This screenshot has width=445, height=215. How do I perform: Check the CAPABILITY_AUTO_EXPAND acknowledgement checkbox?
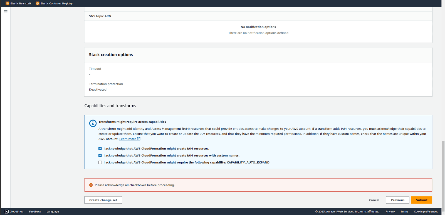(x=100, y=162)
